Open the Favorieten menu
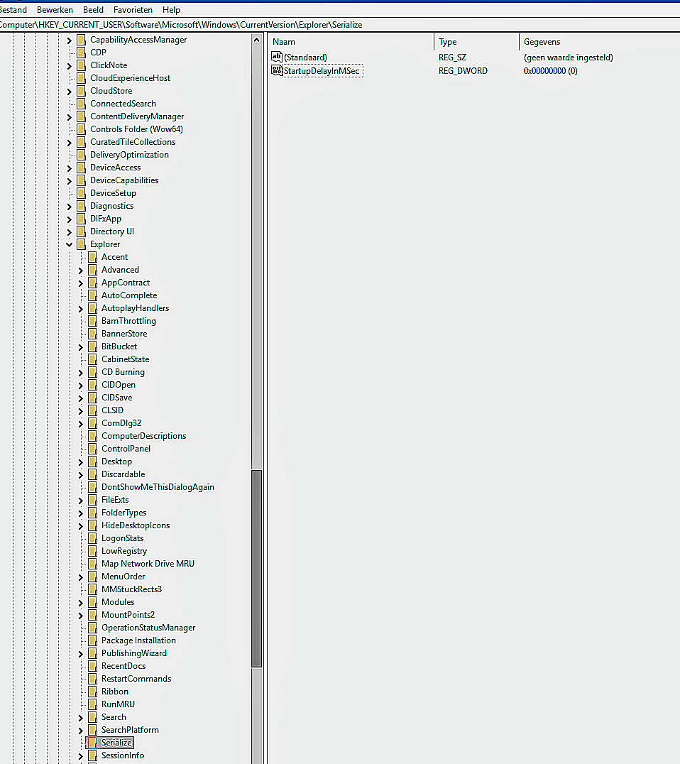Viewport: 680px width, 764px height. (x=133, y=10)
